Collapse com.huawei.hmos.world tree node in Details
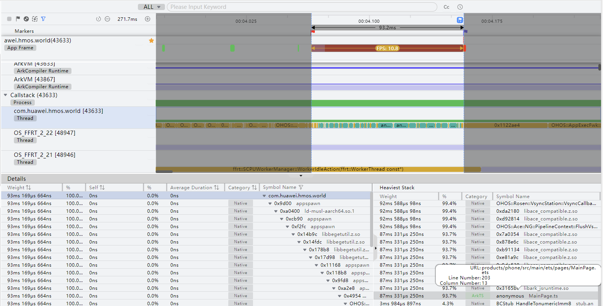Viewport: 603px width, 306px height. tap(265, 196)
